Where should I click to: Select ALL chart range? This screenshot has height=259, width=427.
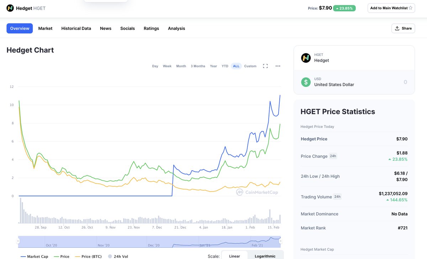click(236, 66)
